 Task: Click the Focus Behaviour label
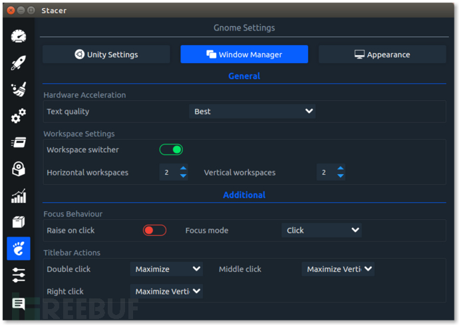click(73, 214)
